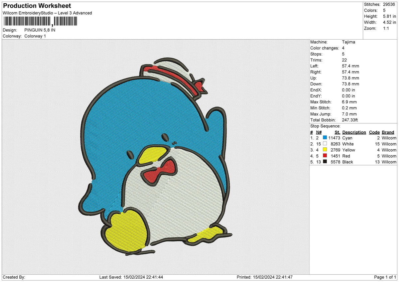Click the design barcode at top left
Screen dimensions: 399x282
(40, 22)
